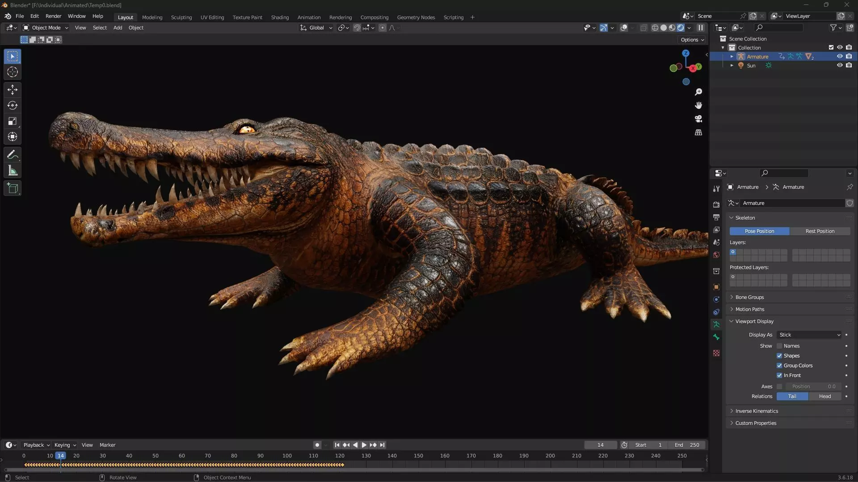Toggle viewport overlays button
The image size is (858, 482).
(x=624, y=28)
